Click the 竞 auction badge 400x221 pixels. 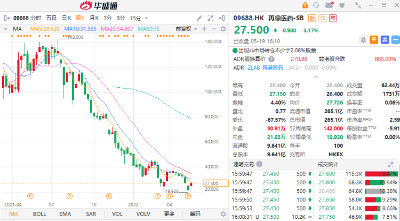[333, 18]
